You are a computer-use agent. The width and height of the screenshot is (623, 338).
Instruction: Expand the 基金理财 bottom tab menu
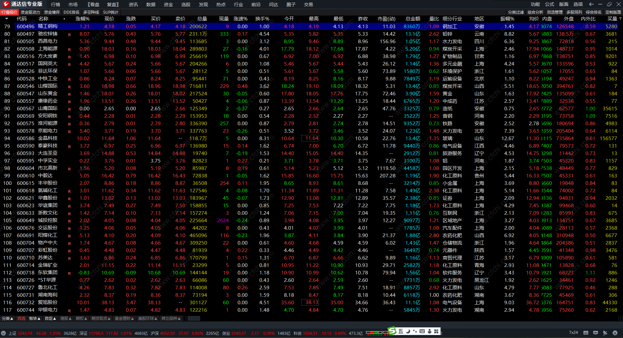[124, 319]
